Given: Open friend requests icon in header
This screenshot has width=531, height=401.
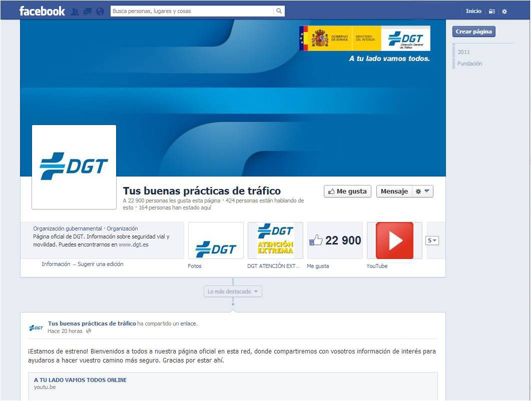Looking at the screenshot, I should click(x=75, y=11).
